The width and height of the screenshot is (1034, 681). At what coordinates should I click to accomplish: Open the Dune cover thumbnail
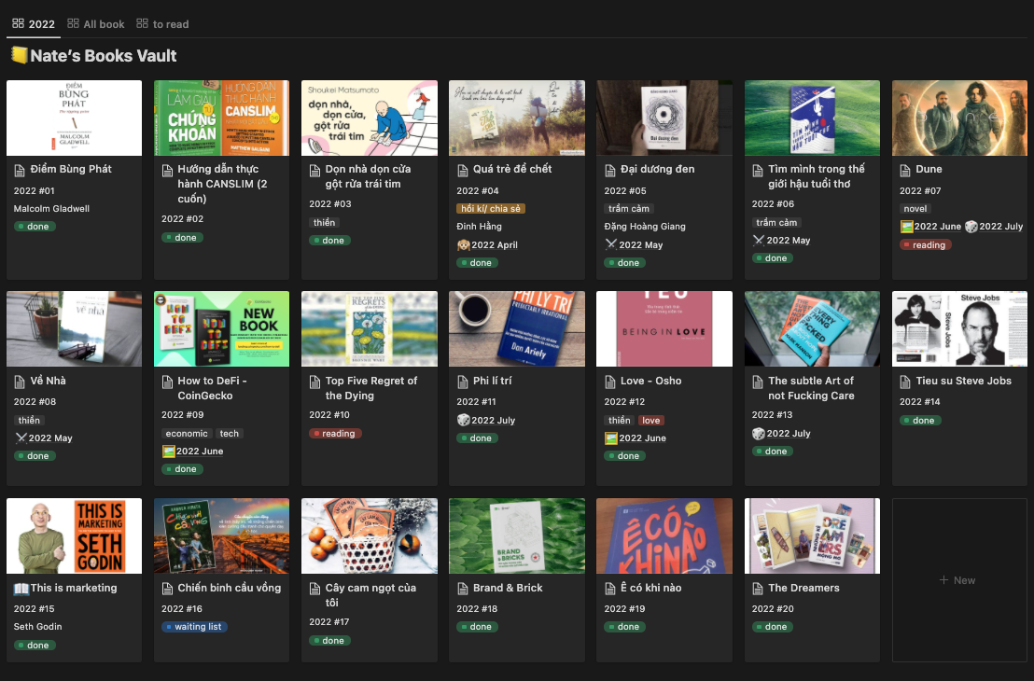pos(958,118)
